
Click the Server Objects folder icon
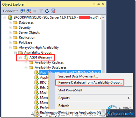(x=15, y=32)
